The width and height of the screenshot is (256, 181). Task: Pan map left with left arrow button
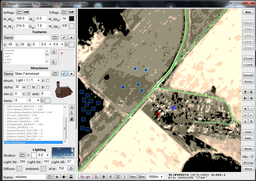tap(245, 98)
